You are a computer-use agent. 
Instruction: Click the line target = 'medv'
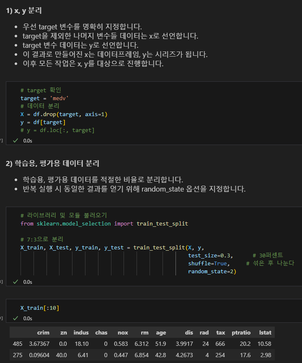tap(44, 99)
